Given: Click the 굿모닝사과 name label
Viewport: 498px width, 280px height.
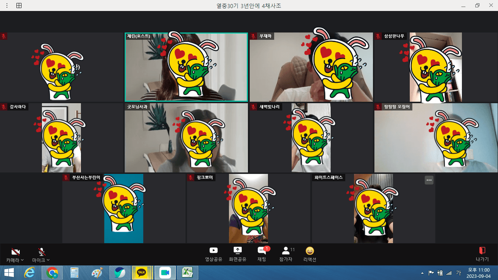Looking at the screenshot, I should tap(137, 107).
